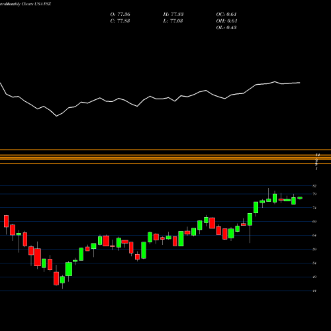
Task: Select the most recent green candlestick
Action: point(300,198)
